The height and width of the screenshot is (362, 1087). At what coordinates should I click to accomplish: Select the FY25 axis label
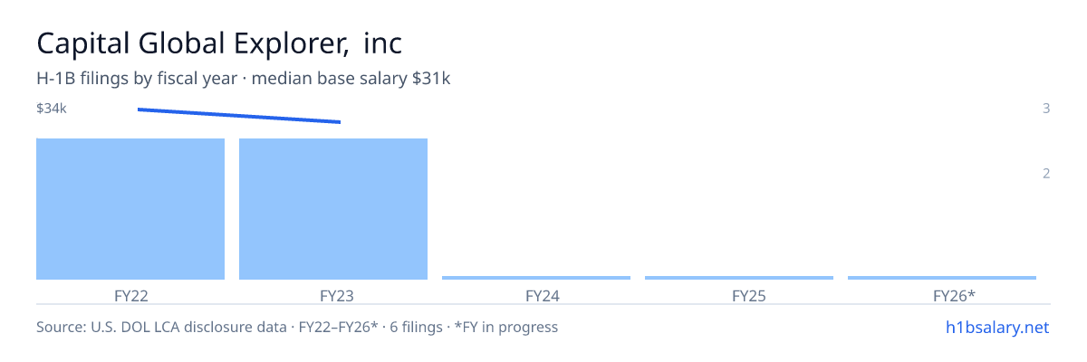(x=739, y=296)
